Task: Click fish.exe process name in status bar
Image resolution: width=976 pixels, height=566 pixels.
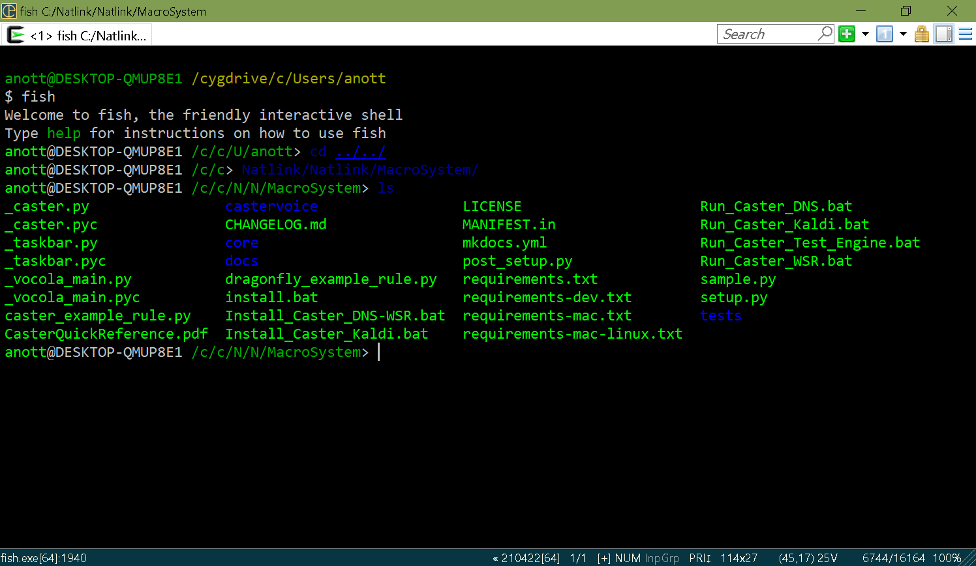Action: coord(43,558)
